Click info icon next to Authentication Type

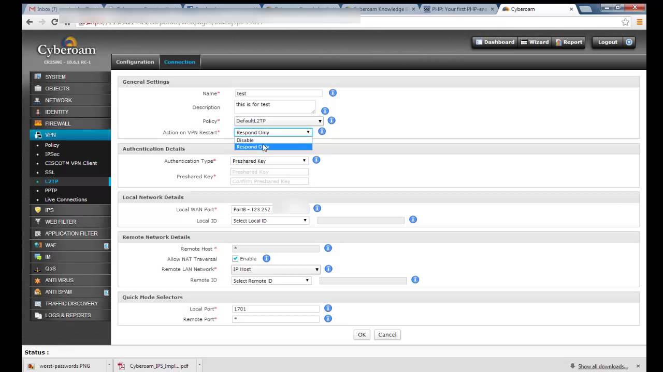point(316,160)
